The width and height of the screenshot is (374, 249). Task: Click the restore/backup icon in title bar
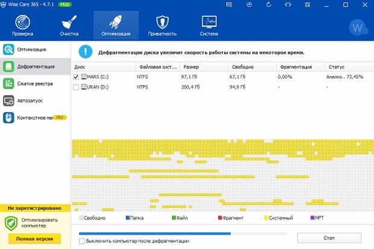pyautogui.click(x=270, y=4)
